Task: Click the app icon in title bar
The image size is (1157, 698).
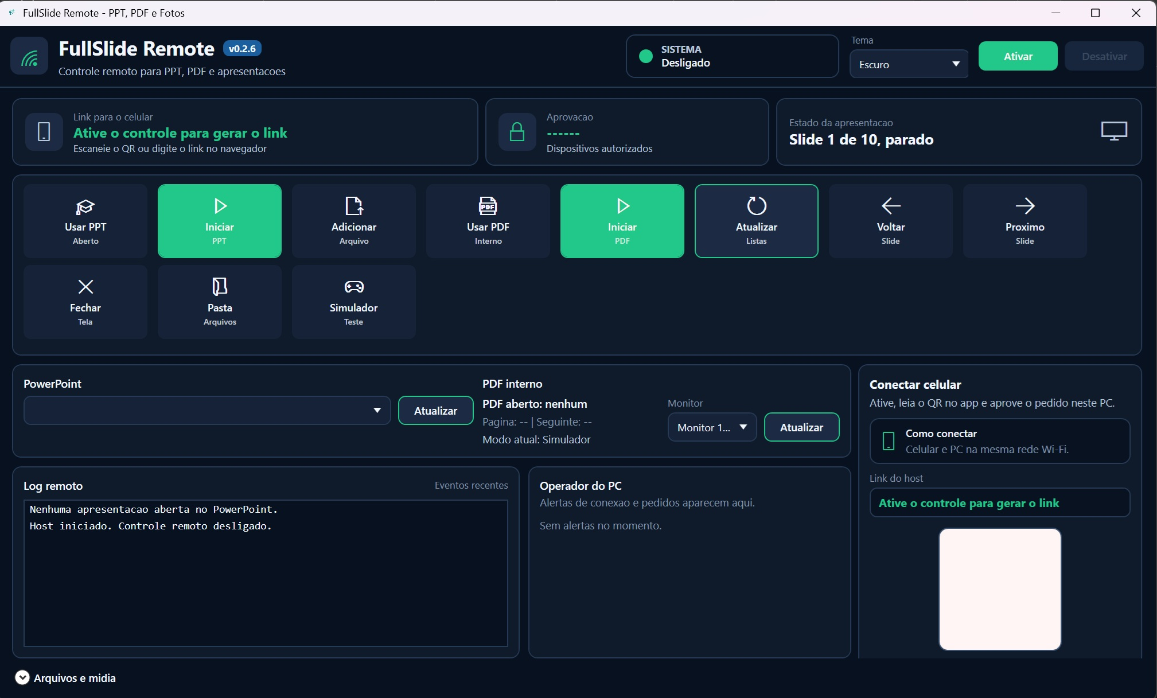Action: [11, 13]
